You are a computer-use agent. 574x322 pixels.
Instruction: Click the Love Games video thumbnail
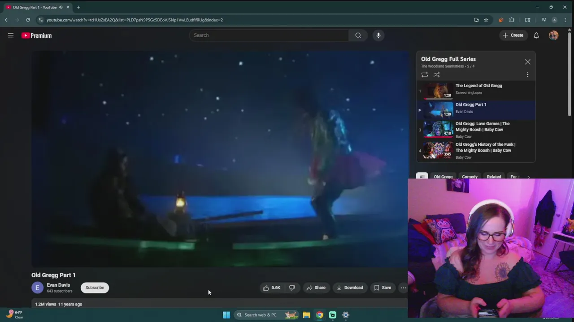click(439, 128)
